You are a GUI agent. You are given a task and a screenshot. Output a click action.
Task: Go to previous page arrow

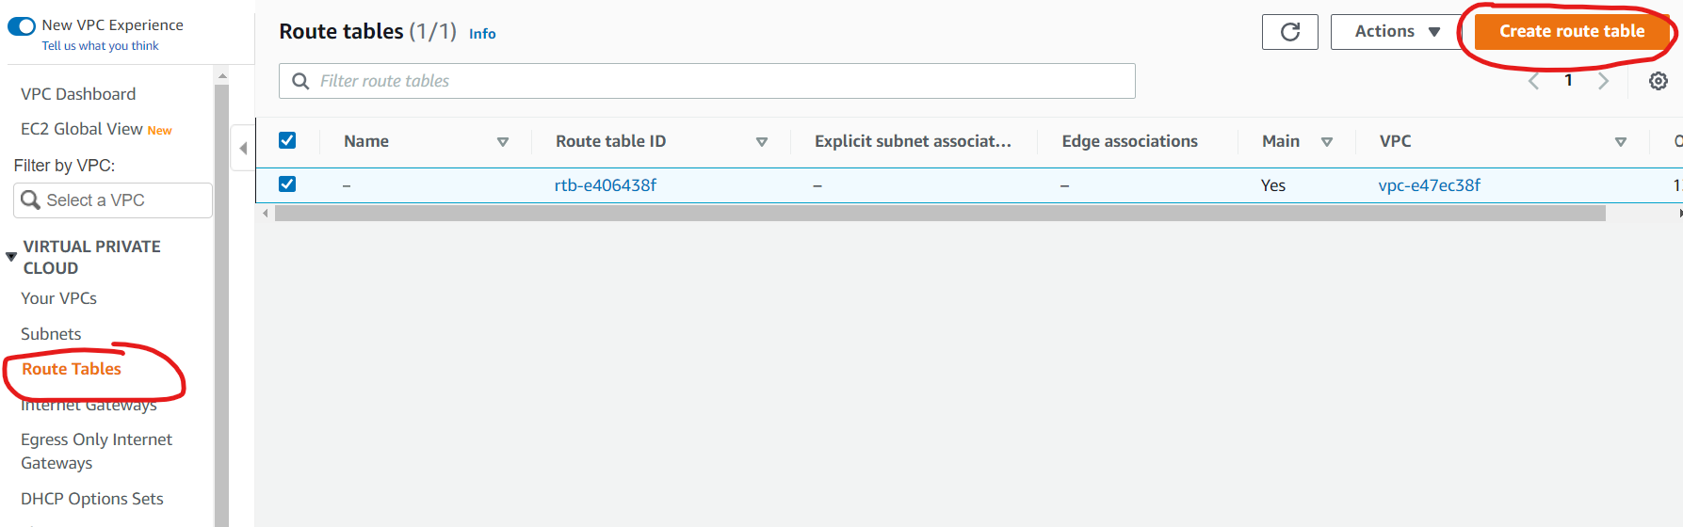pyautogui.click(x=1533, y=81)
